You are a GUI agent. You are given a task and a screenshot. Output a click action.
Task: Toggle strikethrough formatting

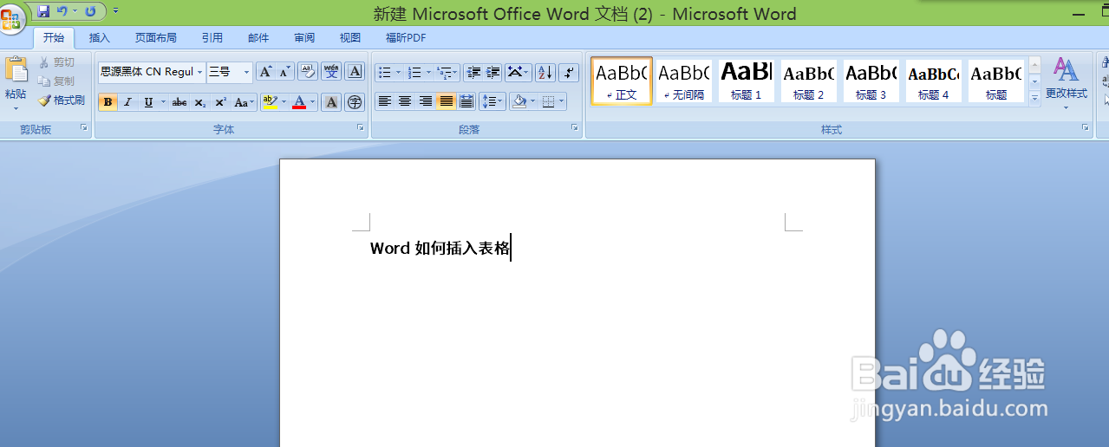click(x=179, y=102)
